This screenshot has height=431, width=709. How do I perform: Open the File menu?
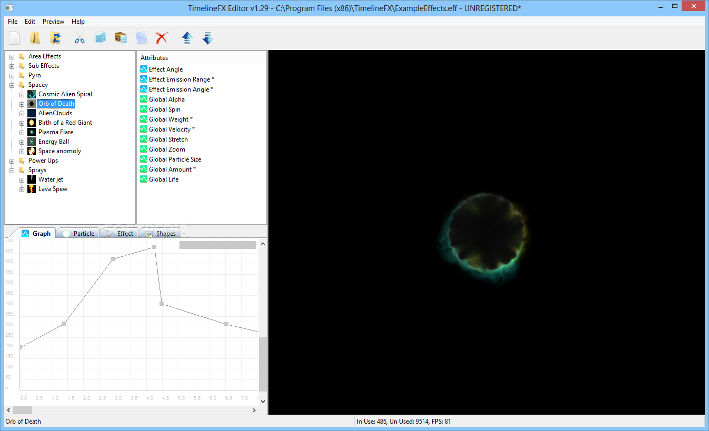point(13,22)
